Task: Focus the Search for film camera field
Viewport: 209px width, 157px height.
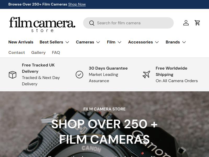Action: click(128, 23)
